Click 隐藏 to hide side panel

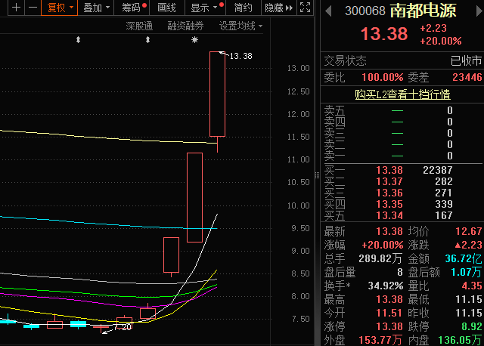tap(279, 8)
